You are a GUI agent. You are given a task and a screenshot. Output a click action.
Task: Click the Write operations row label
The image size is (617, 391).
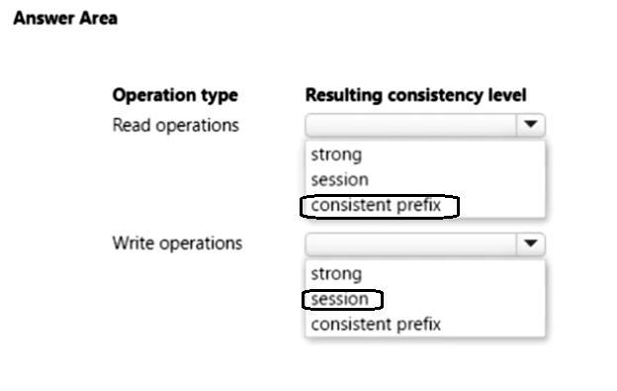(x=177, y=244)
